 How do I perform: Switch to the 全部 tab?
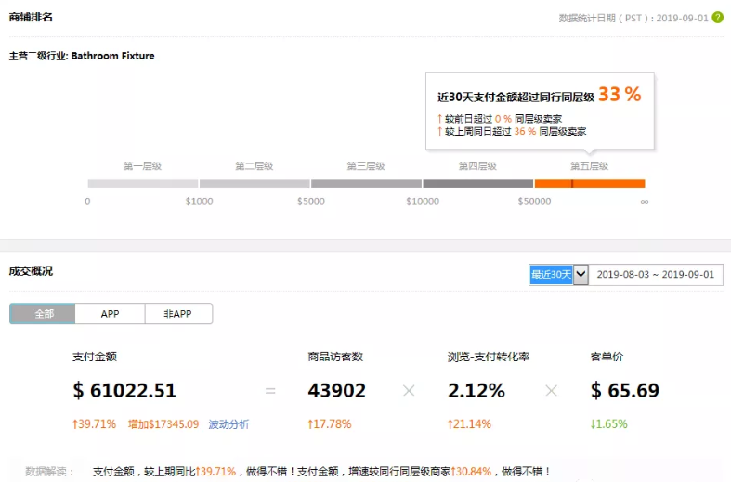(43, 314)
